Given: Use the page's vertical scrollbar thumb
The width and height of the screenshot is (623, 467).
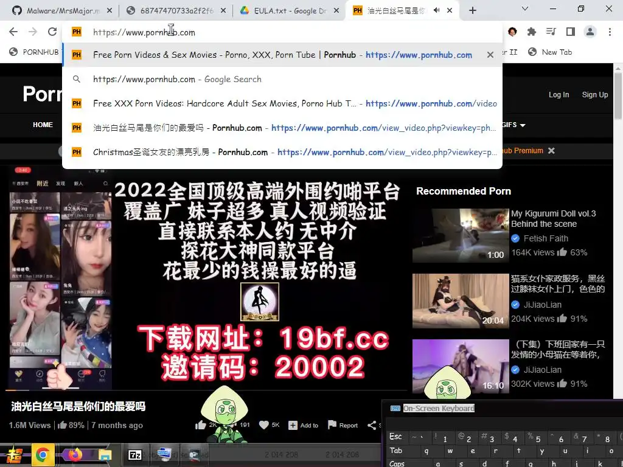Looking at the screenshot, I should 618,95.
